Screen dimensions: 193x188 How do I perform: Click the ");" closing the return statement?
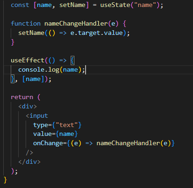[x=14, y=171]
